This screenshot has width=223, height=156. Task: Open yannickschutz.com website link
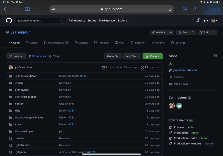tap(185, 70)
